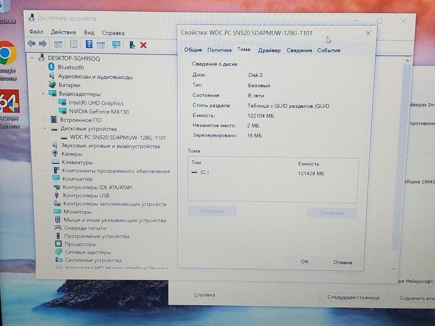Click the Update driver toolbar icon with green arrow
Viewport: 435px width, 326px height.
[133, 45]
